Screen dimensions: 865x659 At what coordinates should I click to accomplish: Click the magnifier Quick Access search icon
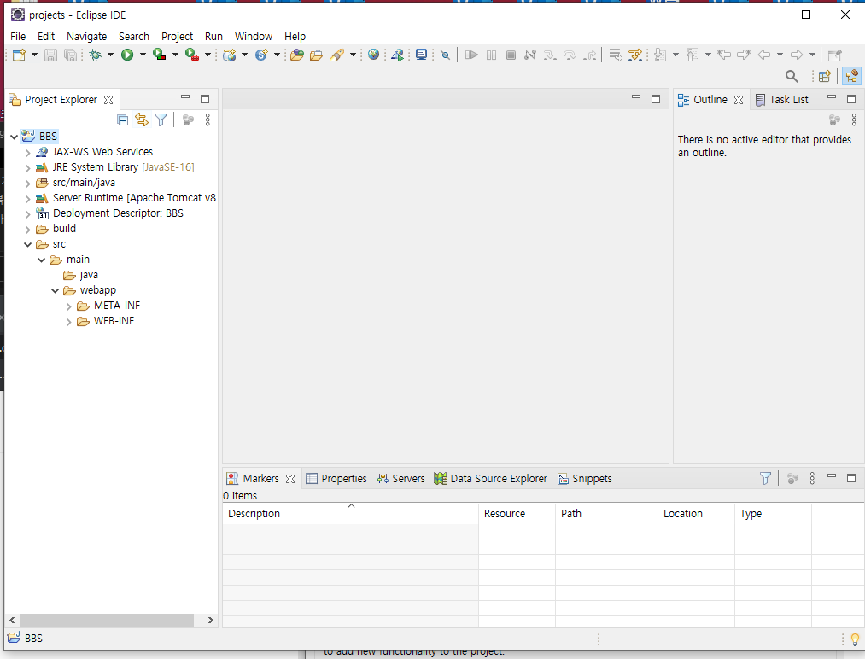coord(792,76)
